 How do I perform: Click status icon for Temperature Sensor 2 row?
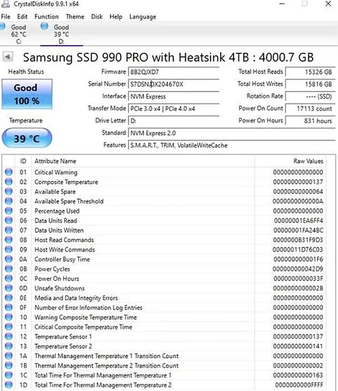[9, 346]
